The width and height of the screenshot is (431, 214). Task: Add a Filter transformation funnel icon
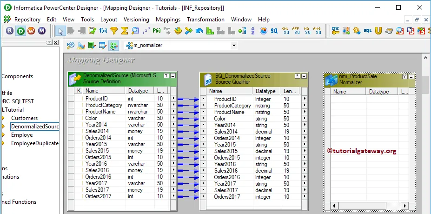tap(114, 31)
